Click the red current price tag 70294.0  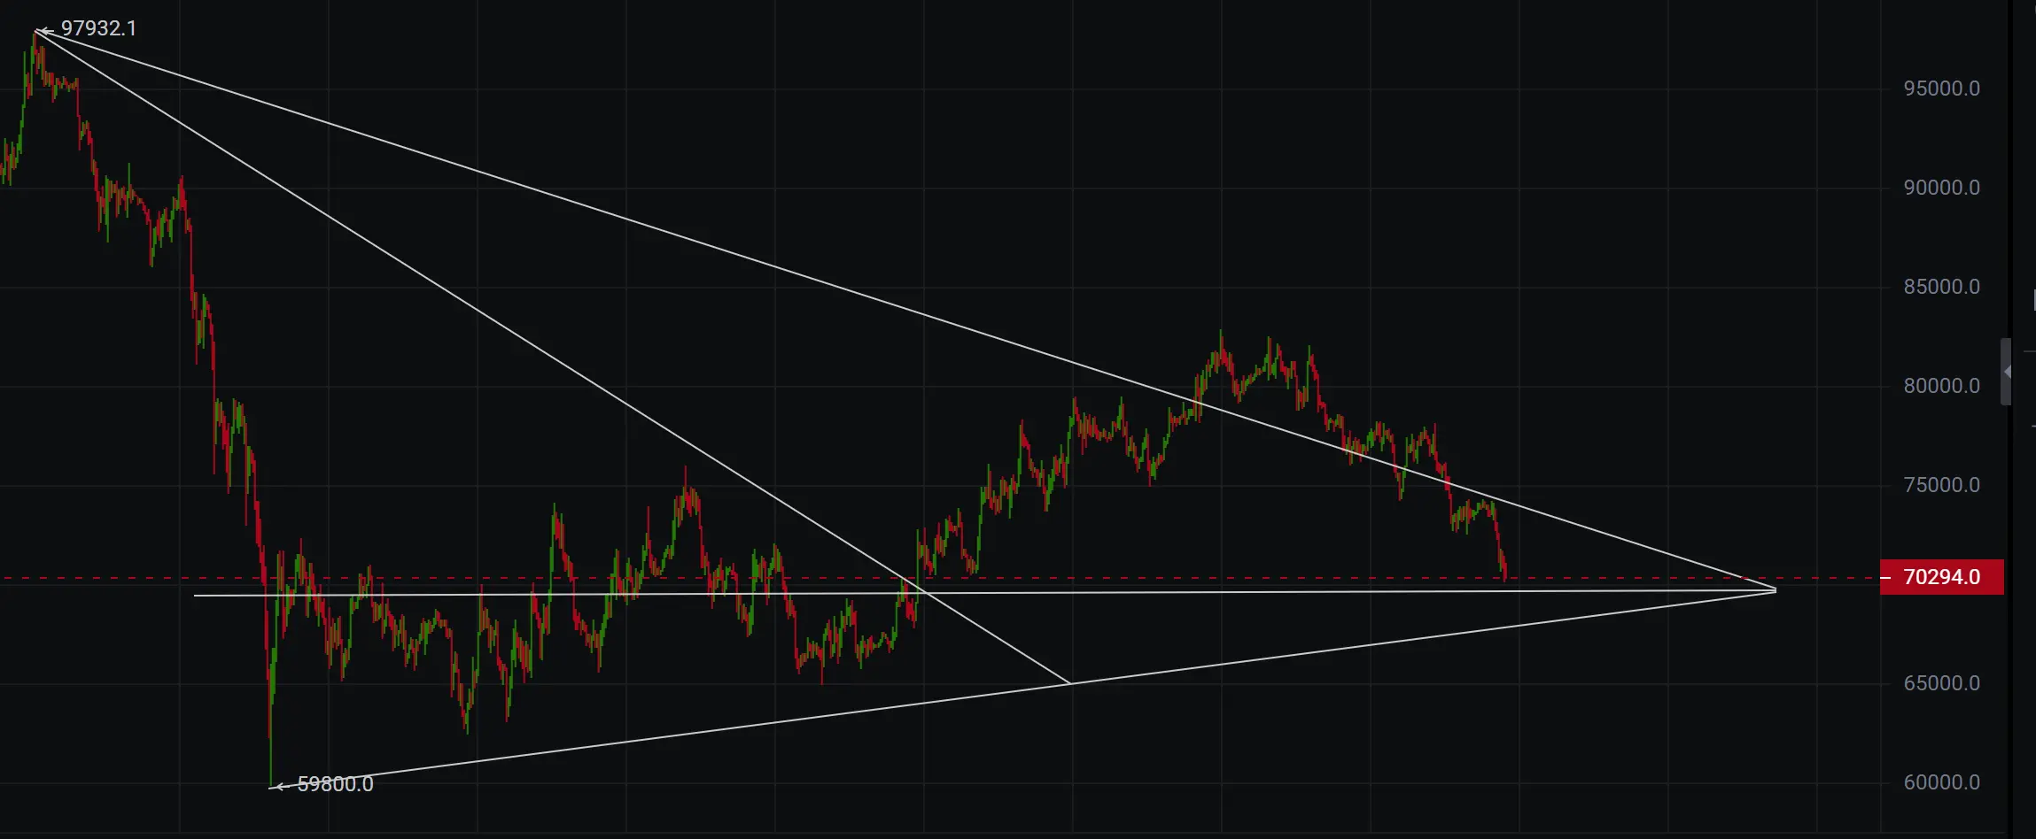(x=1941, y=577)
